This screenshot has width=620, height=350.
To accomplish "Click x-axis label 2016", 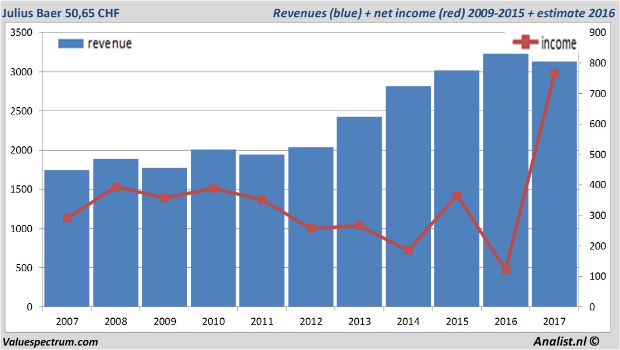I will (506, 322).
